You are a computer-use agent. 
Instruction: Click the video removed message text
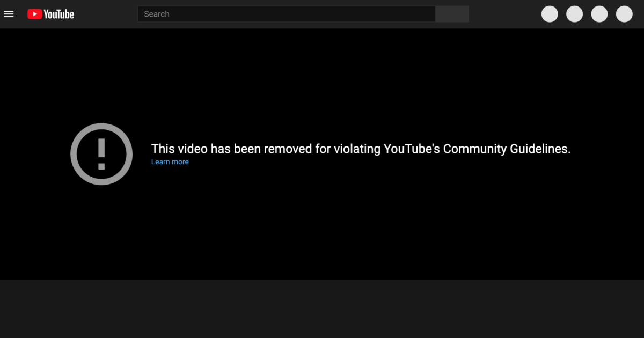(361, 149)
